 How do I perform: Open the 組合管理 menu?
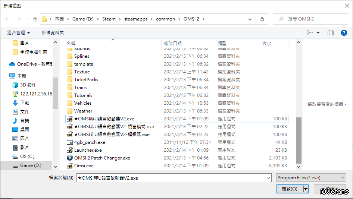coord(18,32)
